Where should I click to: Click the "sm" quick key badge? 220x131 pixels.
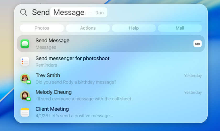197,44
